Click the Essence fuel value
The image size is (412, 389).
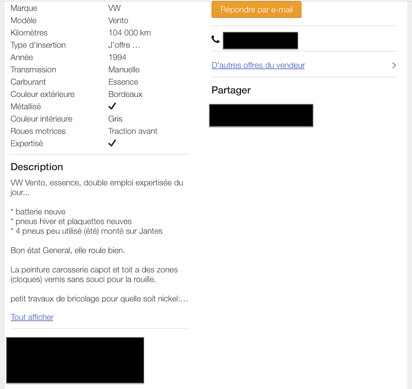pos(123,82)
